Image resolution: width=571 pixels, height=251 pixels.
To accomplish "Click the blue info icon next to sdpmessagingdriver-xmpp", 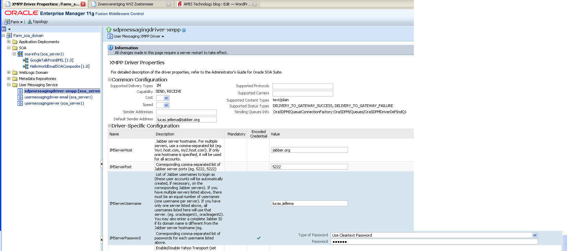I will tap(184, 30).
